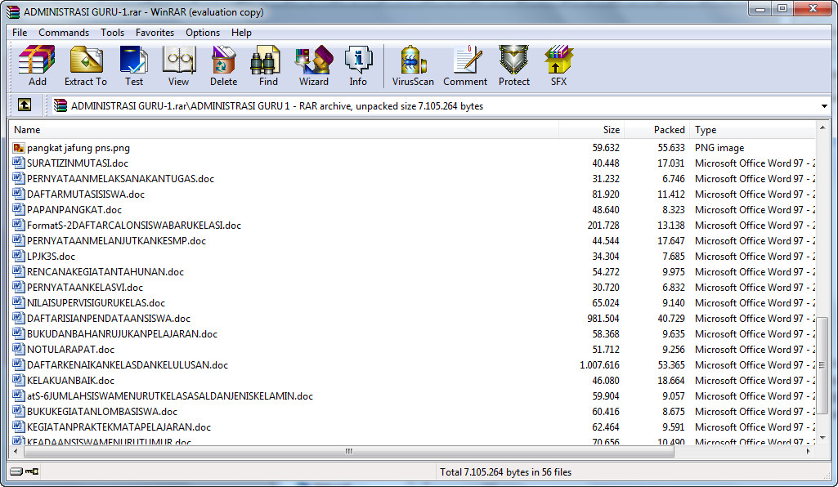The width and height of the screenshot is (838, 487).
Task: Select NILAISUPERVISIGURUKELAS.doc file name
Action: coord(96,303)
